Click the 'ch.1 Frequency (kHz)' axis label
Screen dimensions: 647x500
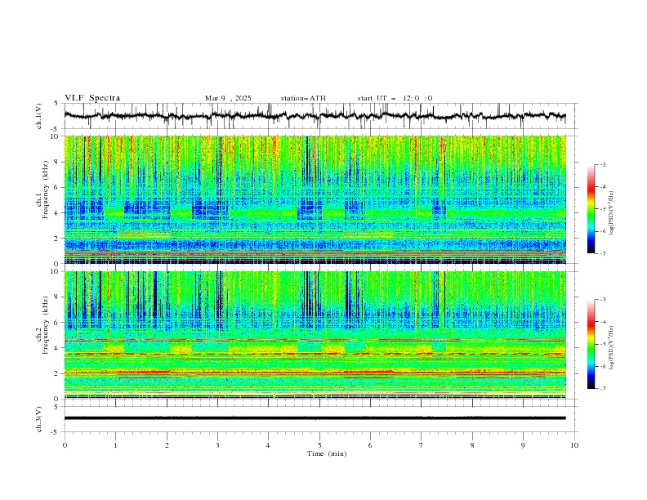tap(42, 190)
